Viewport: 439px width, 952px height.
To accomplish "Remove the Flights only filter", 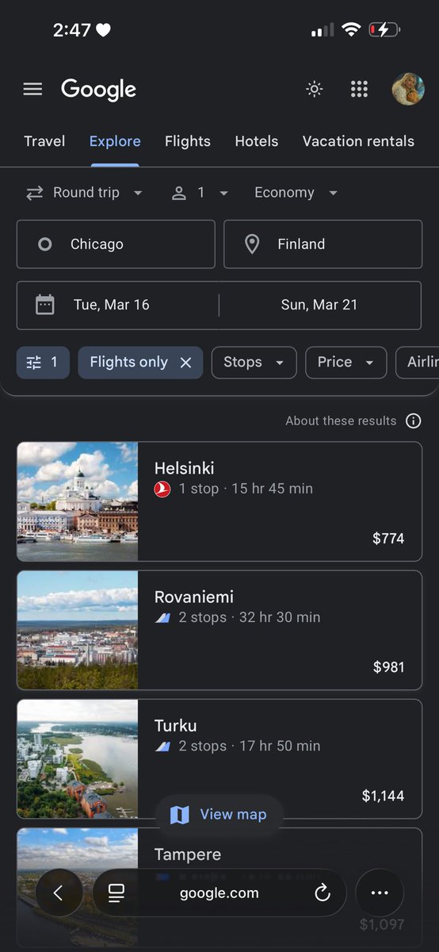I will point(185,363).
